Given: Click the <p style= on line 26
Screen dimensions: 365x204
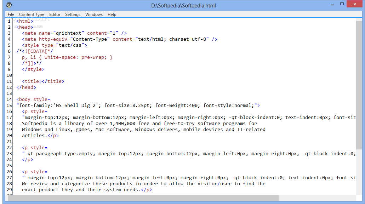Looking at the screenshot, I should 35,172.
